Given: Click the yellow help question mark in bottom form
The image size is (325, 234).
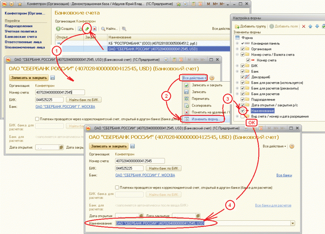Looking at the screenshot, I should (292, 146).
